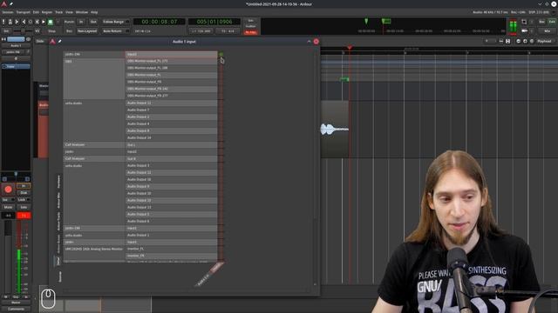Click the primary timecode clock display
Screen dimensions: 558x313
tap(159, 22)
